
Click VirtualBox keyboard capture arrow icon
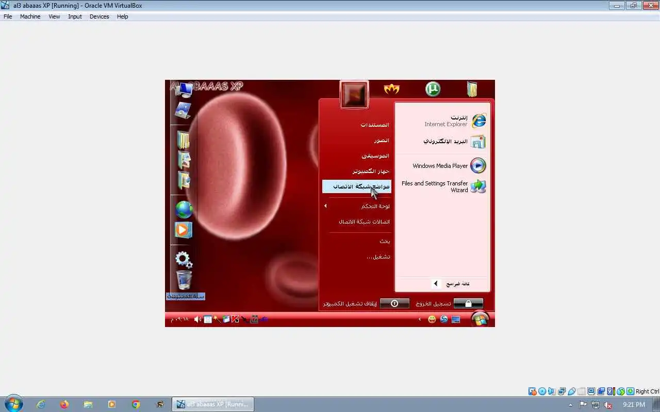coord(630,391)
